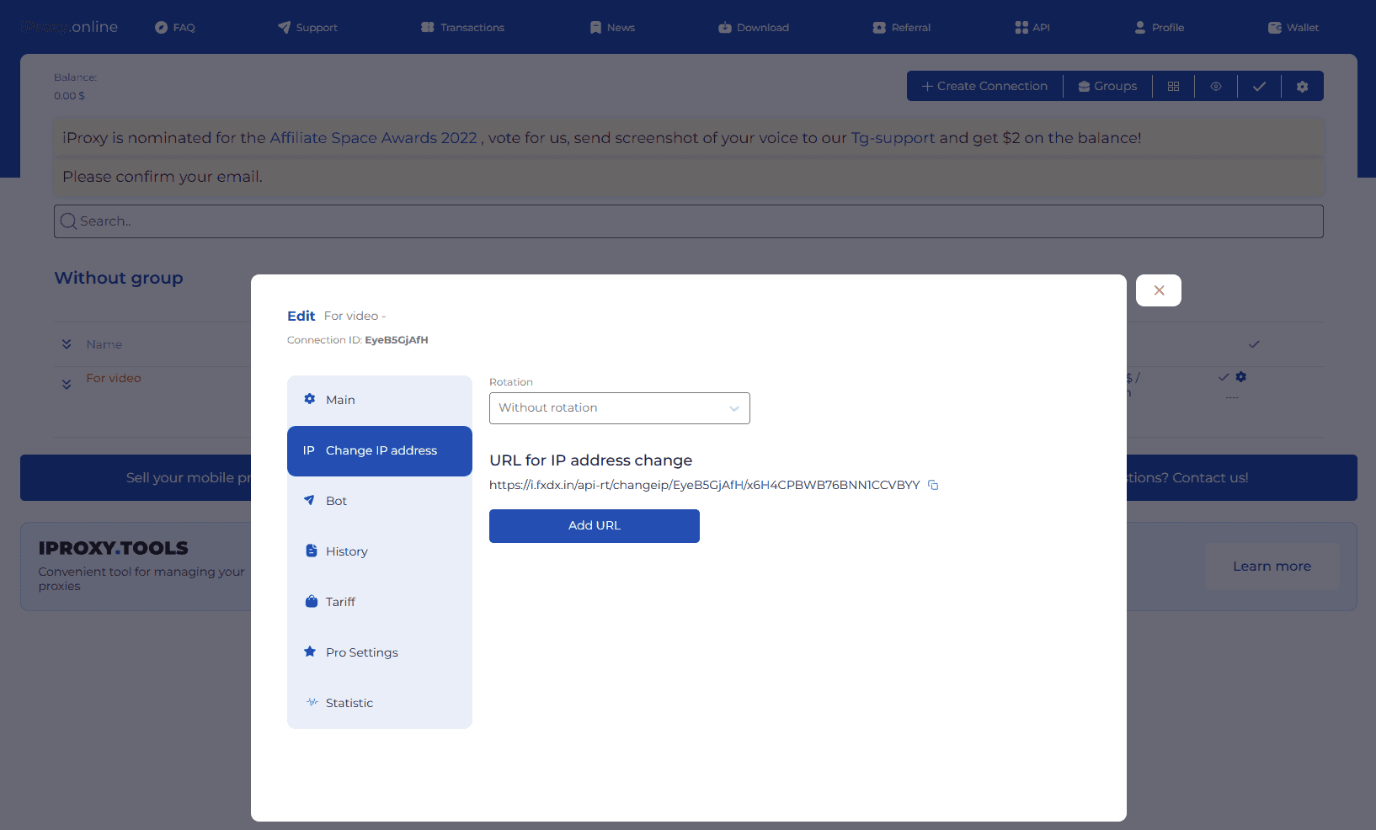1376x830 pixels.
Task: Expand all rows via Name header chevron
Action: pos(67,344)
